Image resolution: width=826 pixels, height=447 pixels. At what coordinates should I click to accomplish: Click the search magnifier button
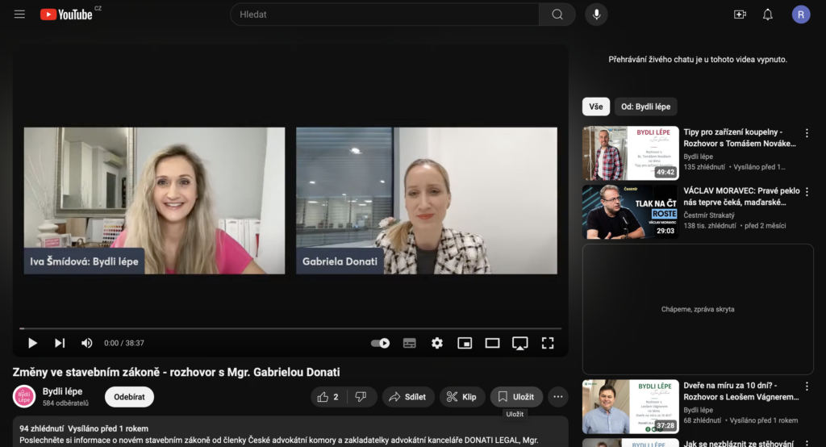557,15
